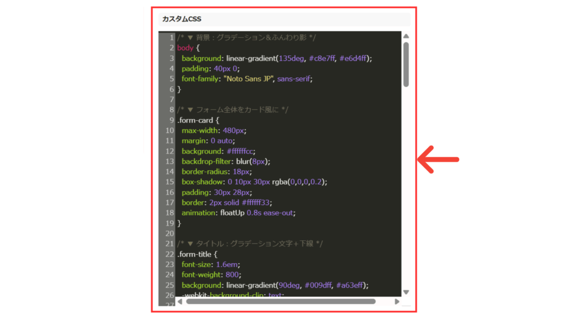Click the scroll up arrow of the editor
Screen dimensions: 568x319
[x=406, y=37]
